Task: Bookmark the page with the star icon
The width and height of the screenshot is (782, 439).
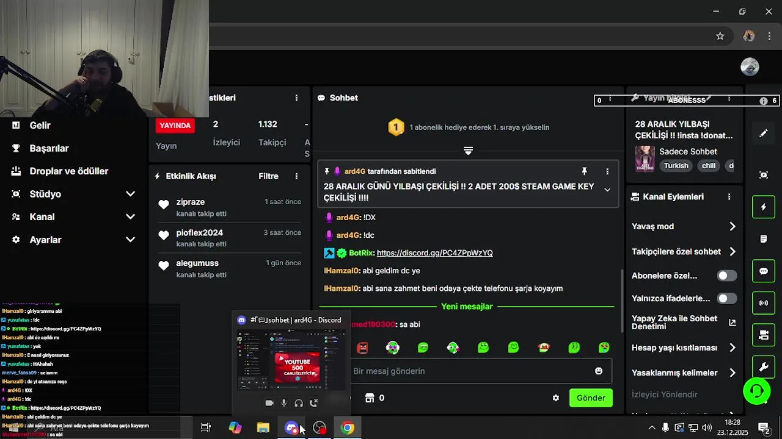Action: [720, 36]
